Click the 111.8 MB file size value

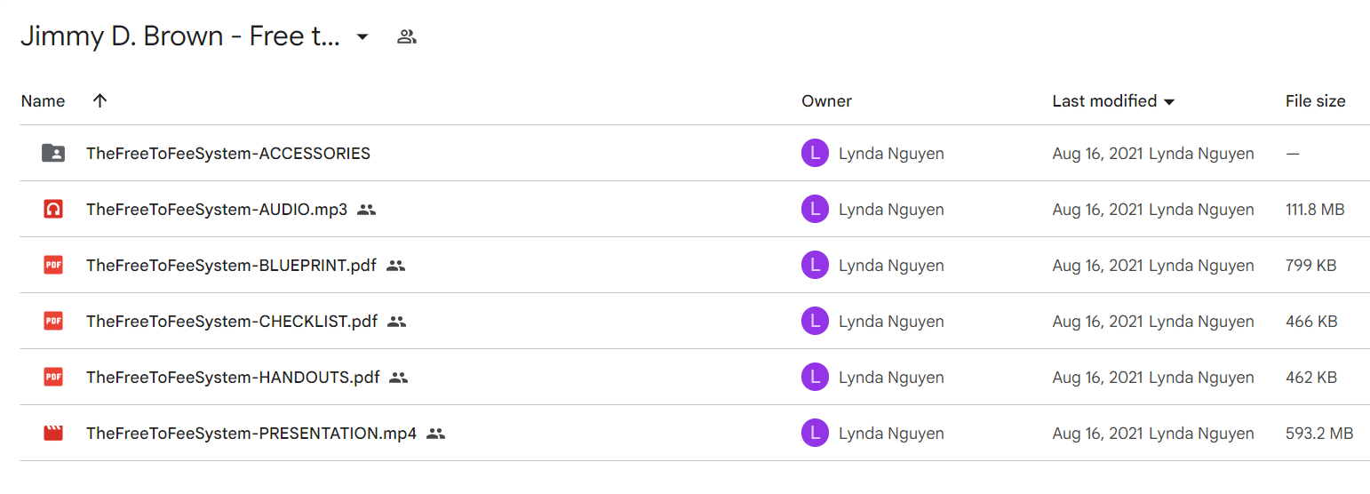click(1315, 210)
